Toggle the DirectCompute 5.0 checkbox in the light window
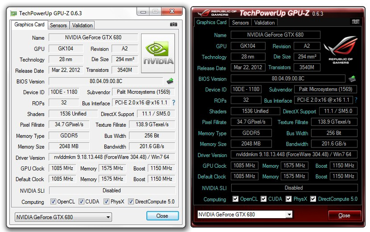Screen dimensions: 370x232 (131, 201)
